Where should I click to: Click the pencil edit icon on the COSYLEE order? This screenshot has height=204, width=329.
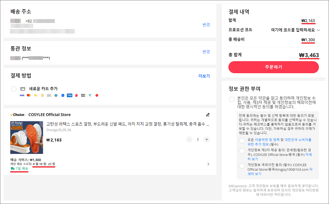pyautogui.click(x=208, y=115)
